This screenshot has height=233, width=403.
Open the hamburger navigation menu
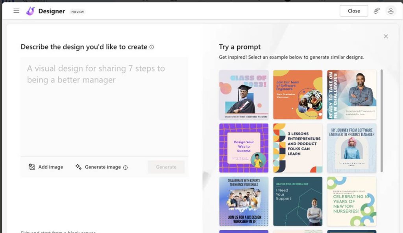click(16, 11)
